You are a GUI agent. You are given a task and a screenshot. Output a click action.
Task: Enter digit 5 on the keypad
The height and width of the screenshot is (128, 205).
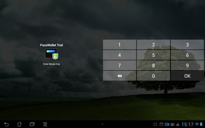coord(153,55)
